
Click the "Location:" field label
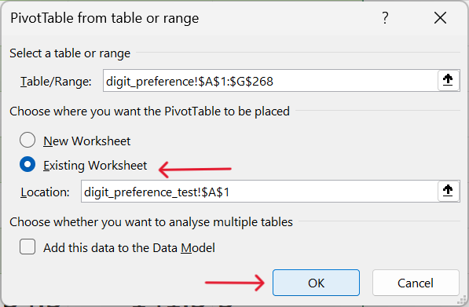click(x=45, y=192)
